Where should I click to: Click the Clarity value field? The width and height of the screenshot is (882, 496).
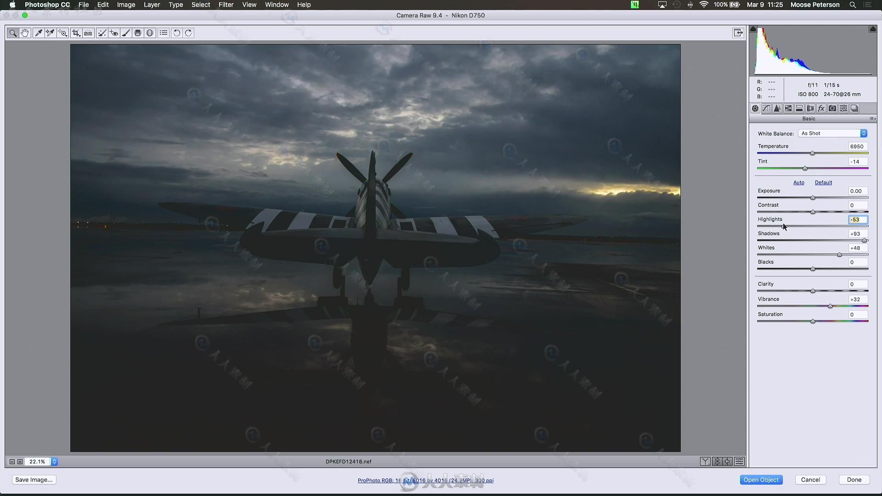(x=858, y=284)
